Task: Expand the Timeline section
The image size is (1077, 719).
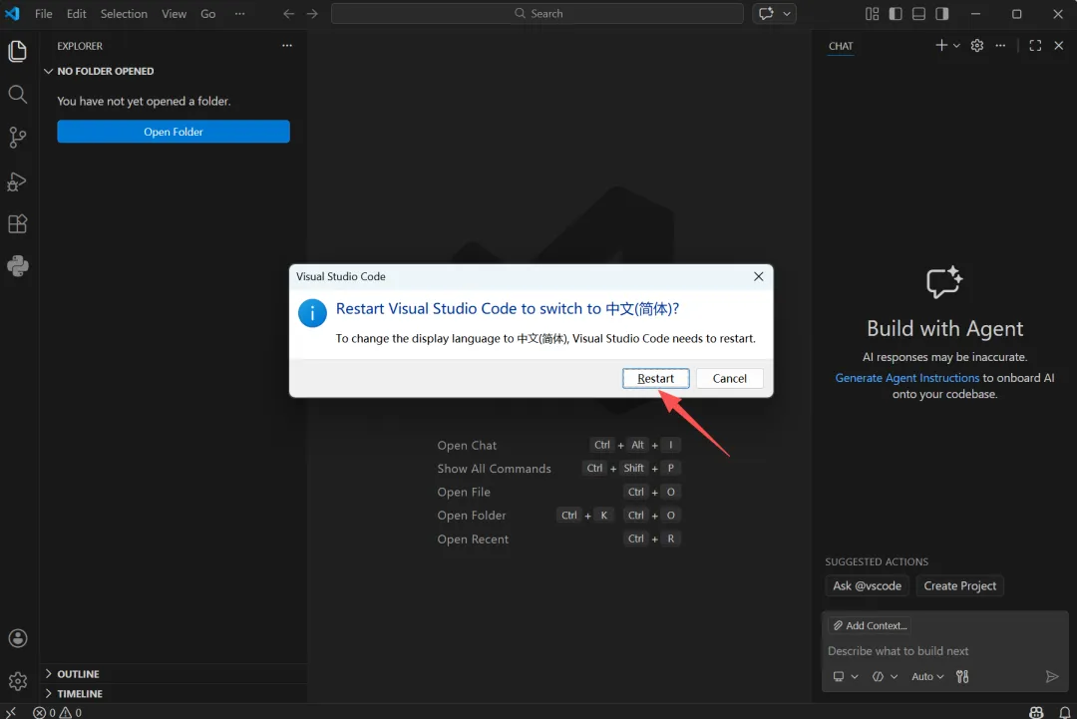Action: (174, 694)
